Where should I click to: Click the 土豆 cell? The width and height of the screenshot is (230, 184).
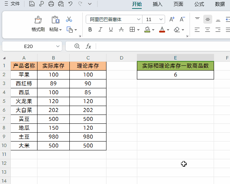pyautogui.click(x=24, y=137)
